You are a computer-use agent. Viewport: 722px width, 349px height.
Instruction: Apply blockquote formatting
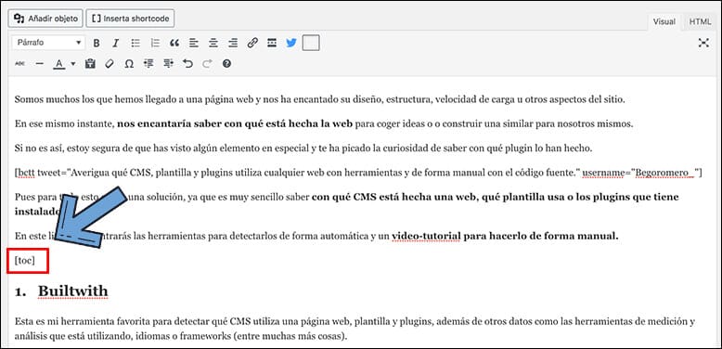coord(174,44)
